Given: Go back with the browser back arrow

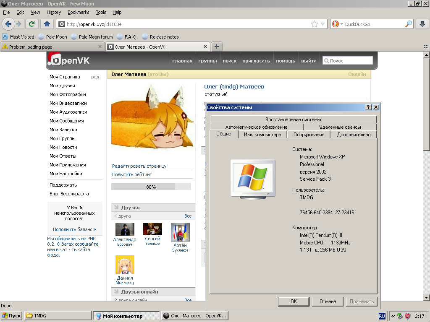Looking at the screenshot, I should [8, 24].
